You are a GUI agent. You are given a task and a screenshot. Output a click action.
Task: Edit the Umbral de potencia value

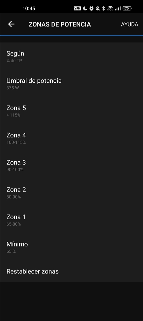(x=71, y=84)
